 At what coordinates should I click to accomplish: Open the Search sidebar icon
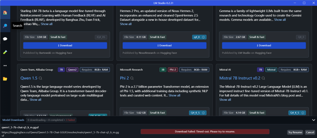coord(5,26)
